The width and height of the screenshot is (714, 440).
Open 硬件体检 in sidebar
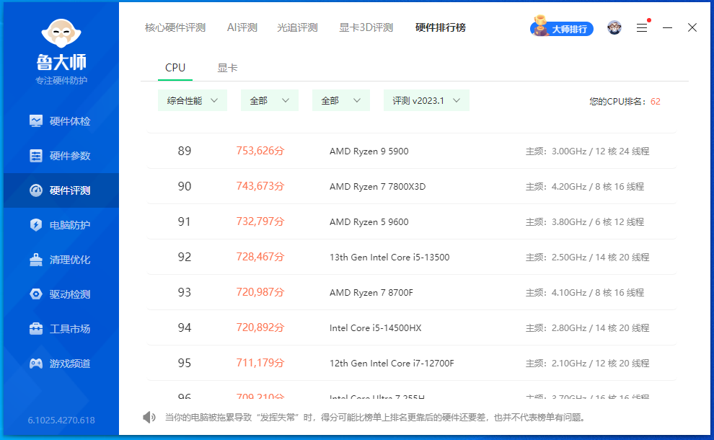[x=61, y=121]
